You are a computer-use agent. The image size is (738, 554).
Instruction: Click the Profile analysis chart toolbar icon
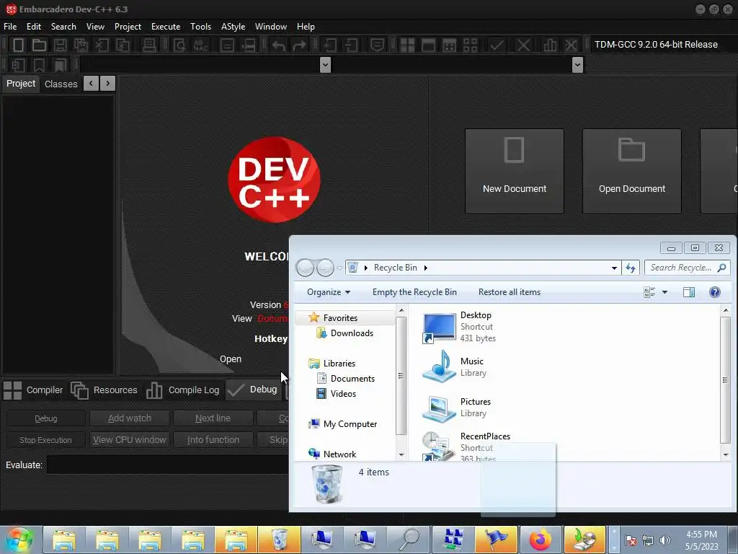pyautogui.click(x=550, y=45)
